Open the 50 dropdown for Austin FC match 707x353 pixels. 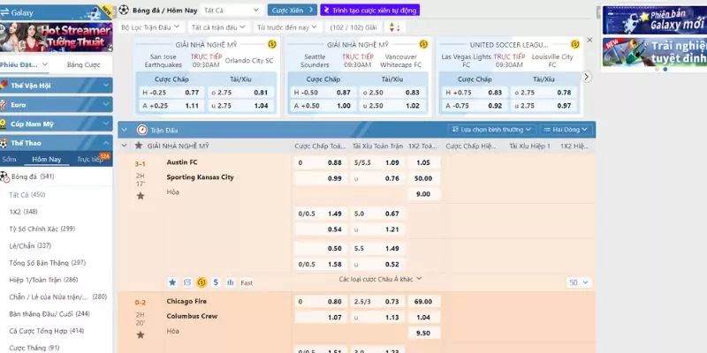(x=579, y=282)
